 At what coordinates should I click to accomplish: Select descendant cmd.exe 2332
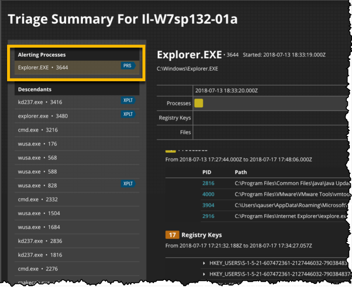(77, 199)
